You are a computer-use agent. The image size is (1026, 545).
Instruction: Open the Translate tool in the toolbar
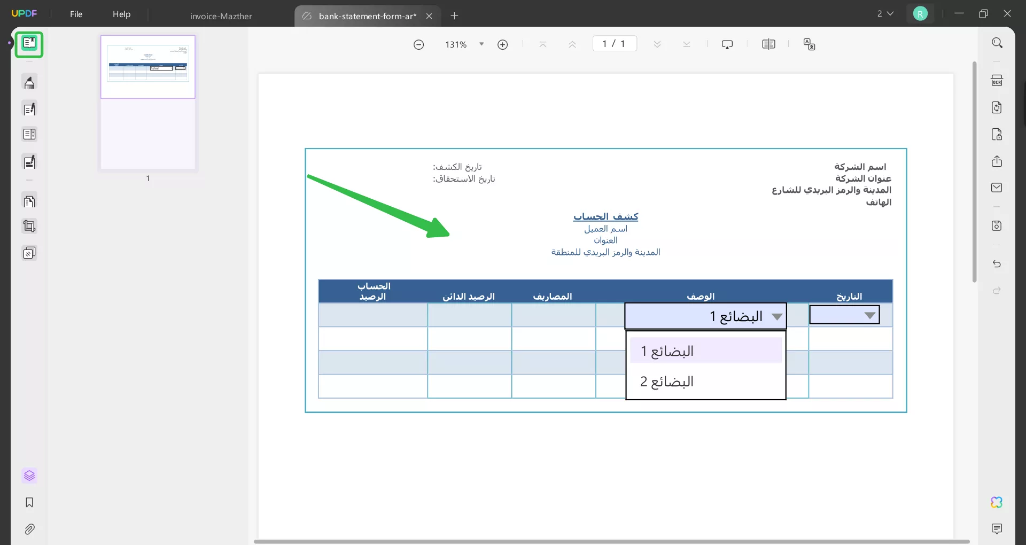pyautogui.click(x=809, y=44)
